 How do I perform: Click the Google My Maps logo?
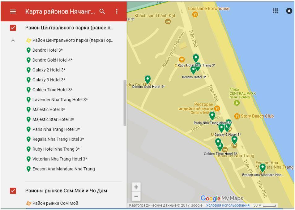(222, 198)
